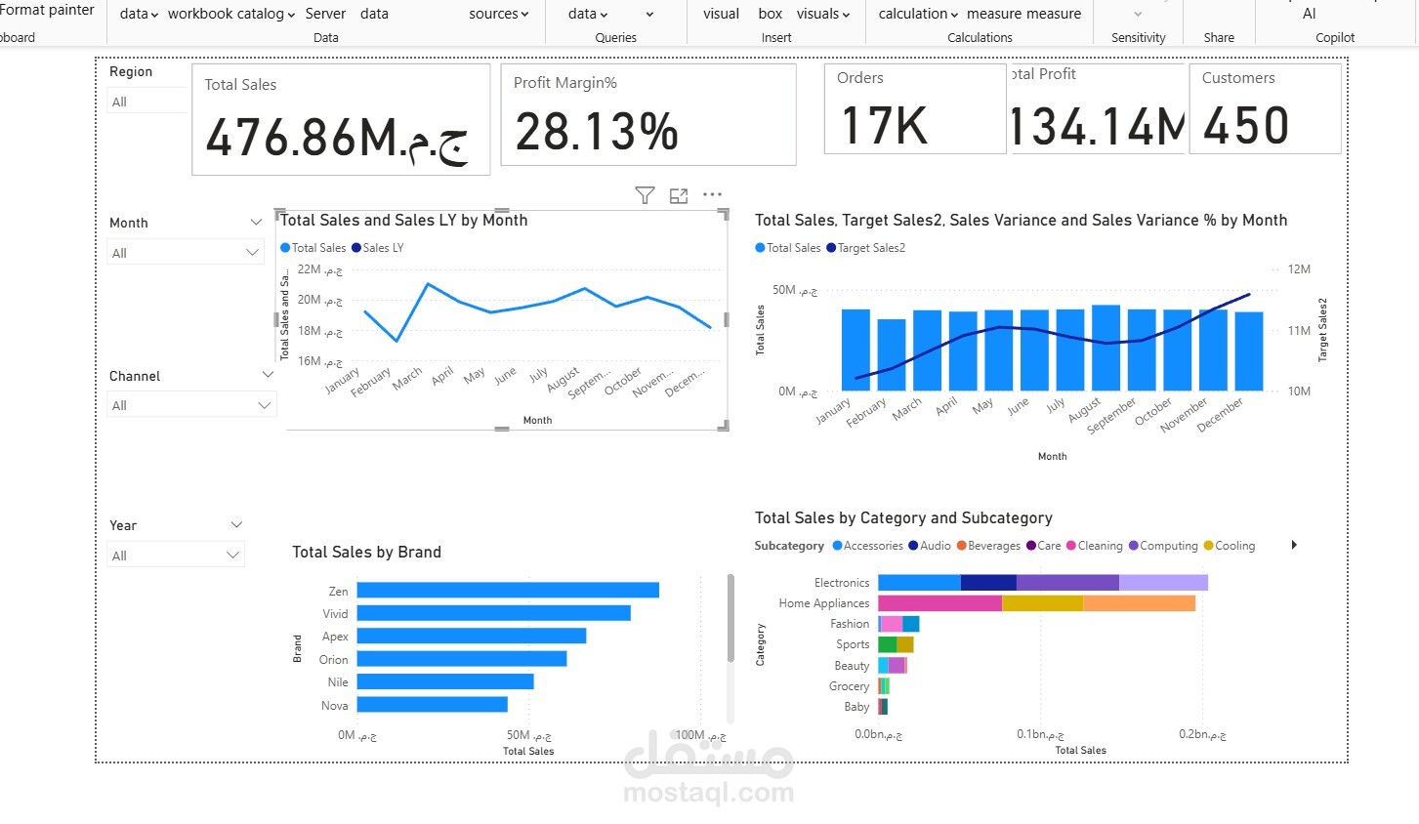Open the Year slicer dropdown
Viewport: 1419px width, 824px height.
click(x=232, y=554)
